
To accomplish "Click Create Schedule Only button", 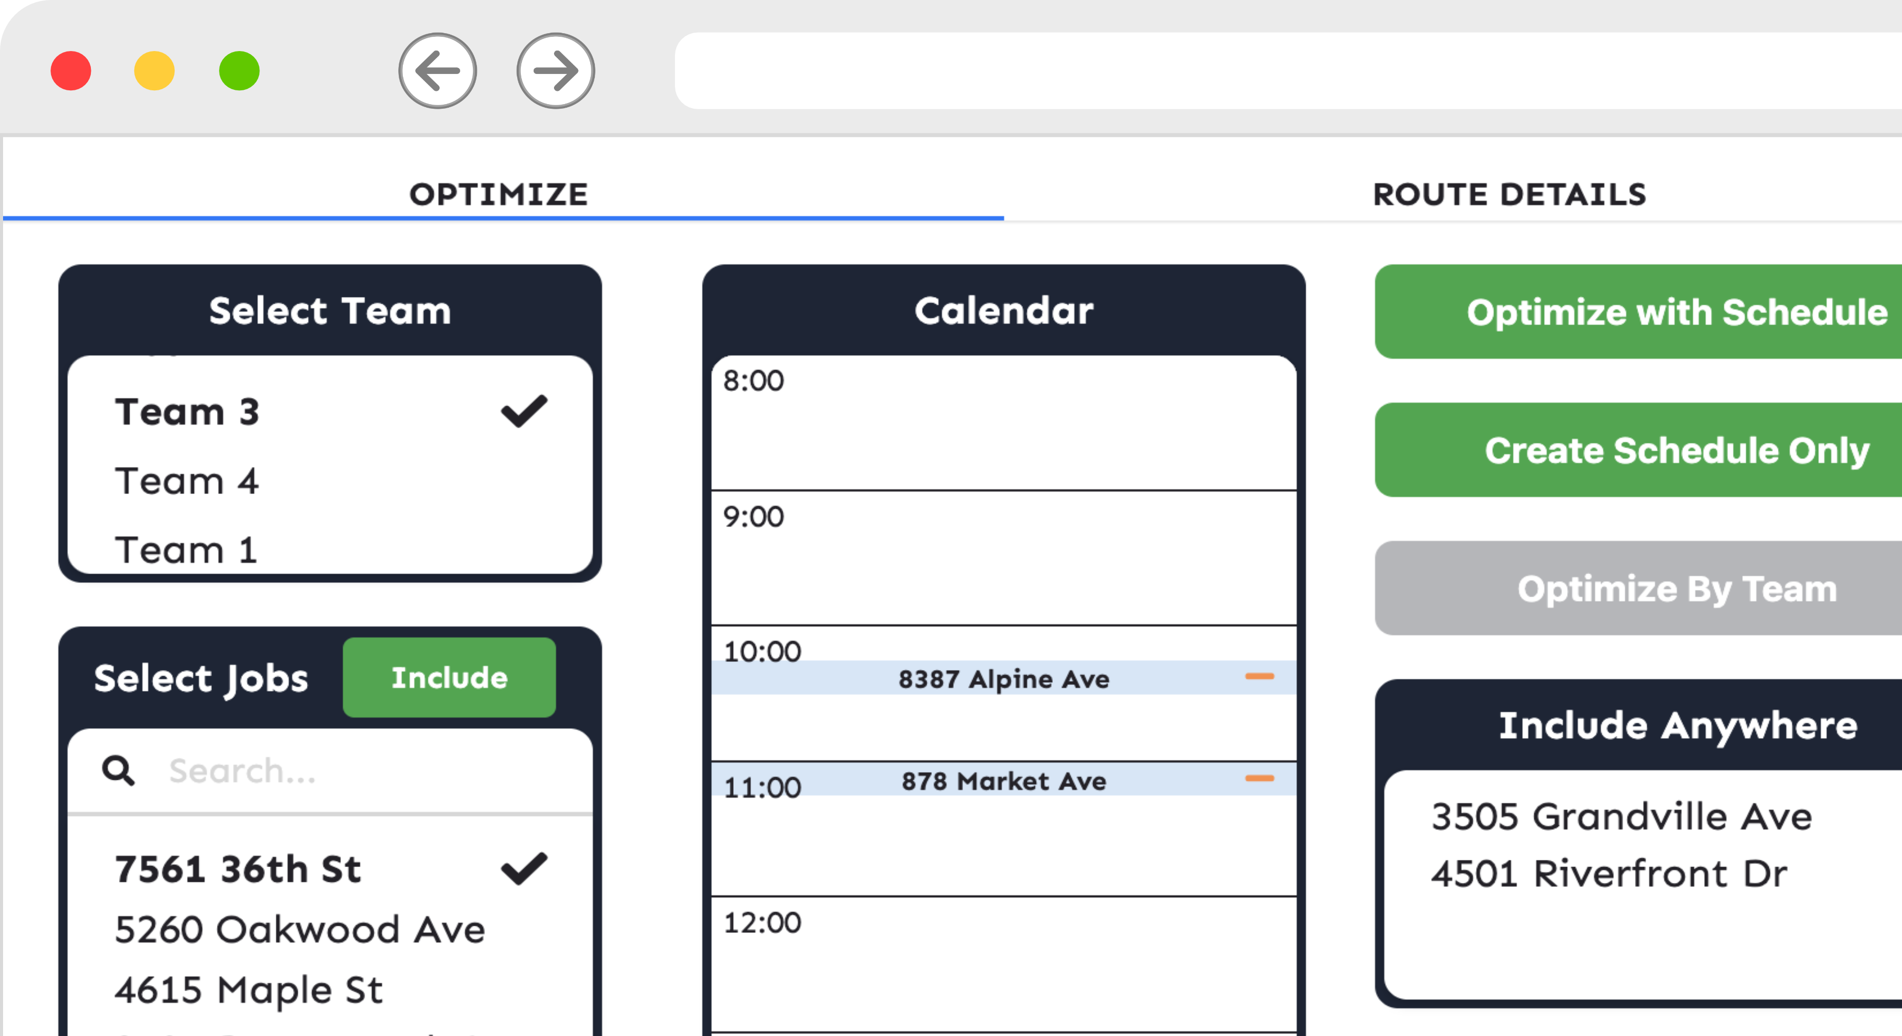I will pos(1639,450).
